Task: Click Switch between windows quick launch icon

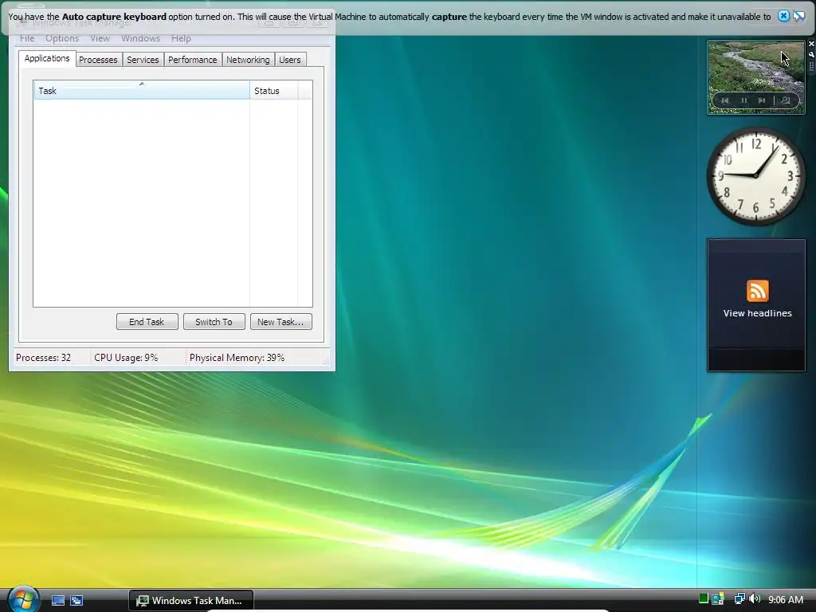Action: [x=76, y=600]
